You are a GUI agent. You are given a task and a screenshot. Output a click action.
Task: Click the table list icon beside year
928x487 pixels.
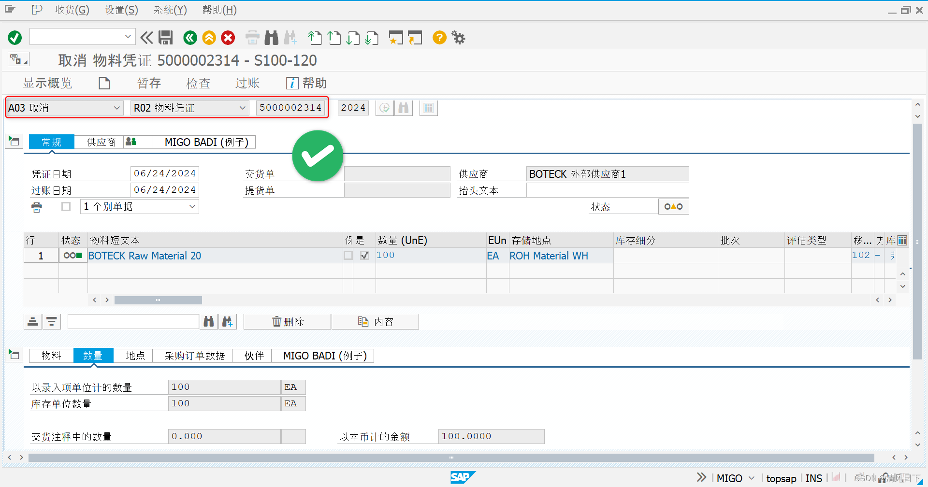click(429, 108)
